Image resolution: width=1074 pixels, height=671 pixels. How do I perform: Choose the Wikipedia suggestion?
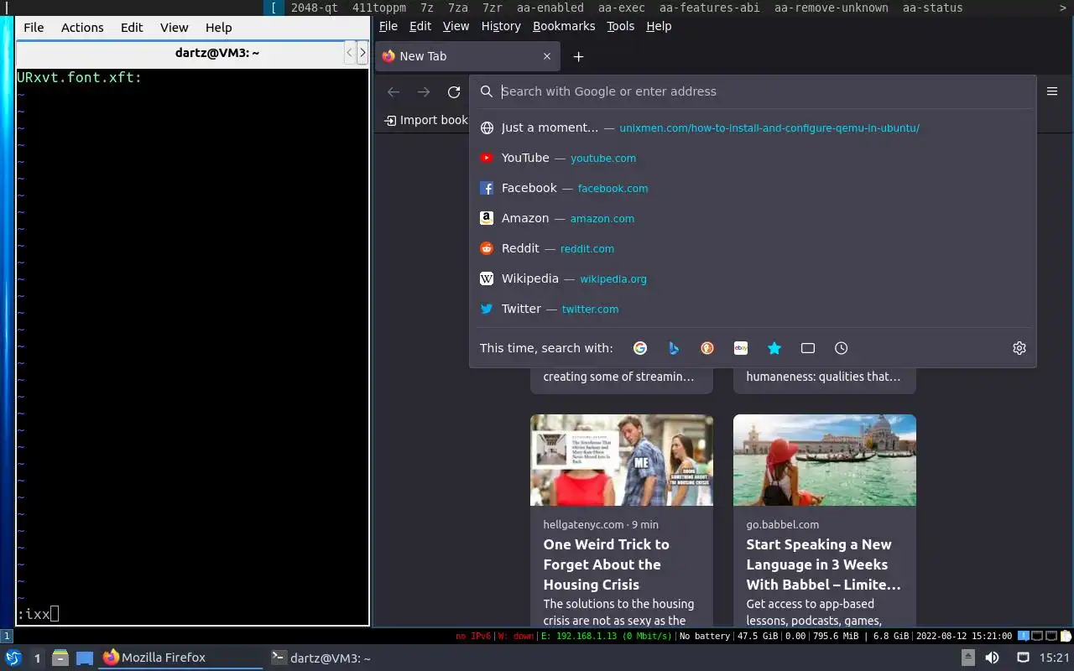(x=753, y=278)
